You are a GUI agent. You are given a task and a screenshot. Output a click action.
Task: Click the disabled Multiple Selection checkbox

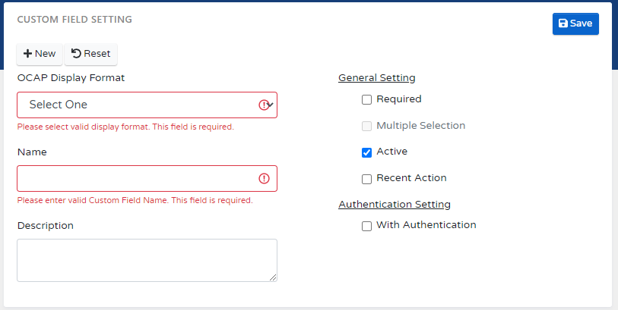(367, 126)
